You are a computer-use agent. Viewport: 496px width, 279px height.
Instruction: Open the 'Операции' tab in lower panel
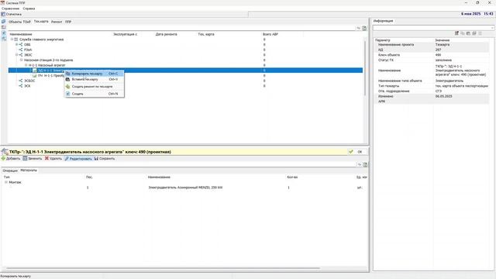click(10, 170)
